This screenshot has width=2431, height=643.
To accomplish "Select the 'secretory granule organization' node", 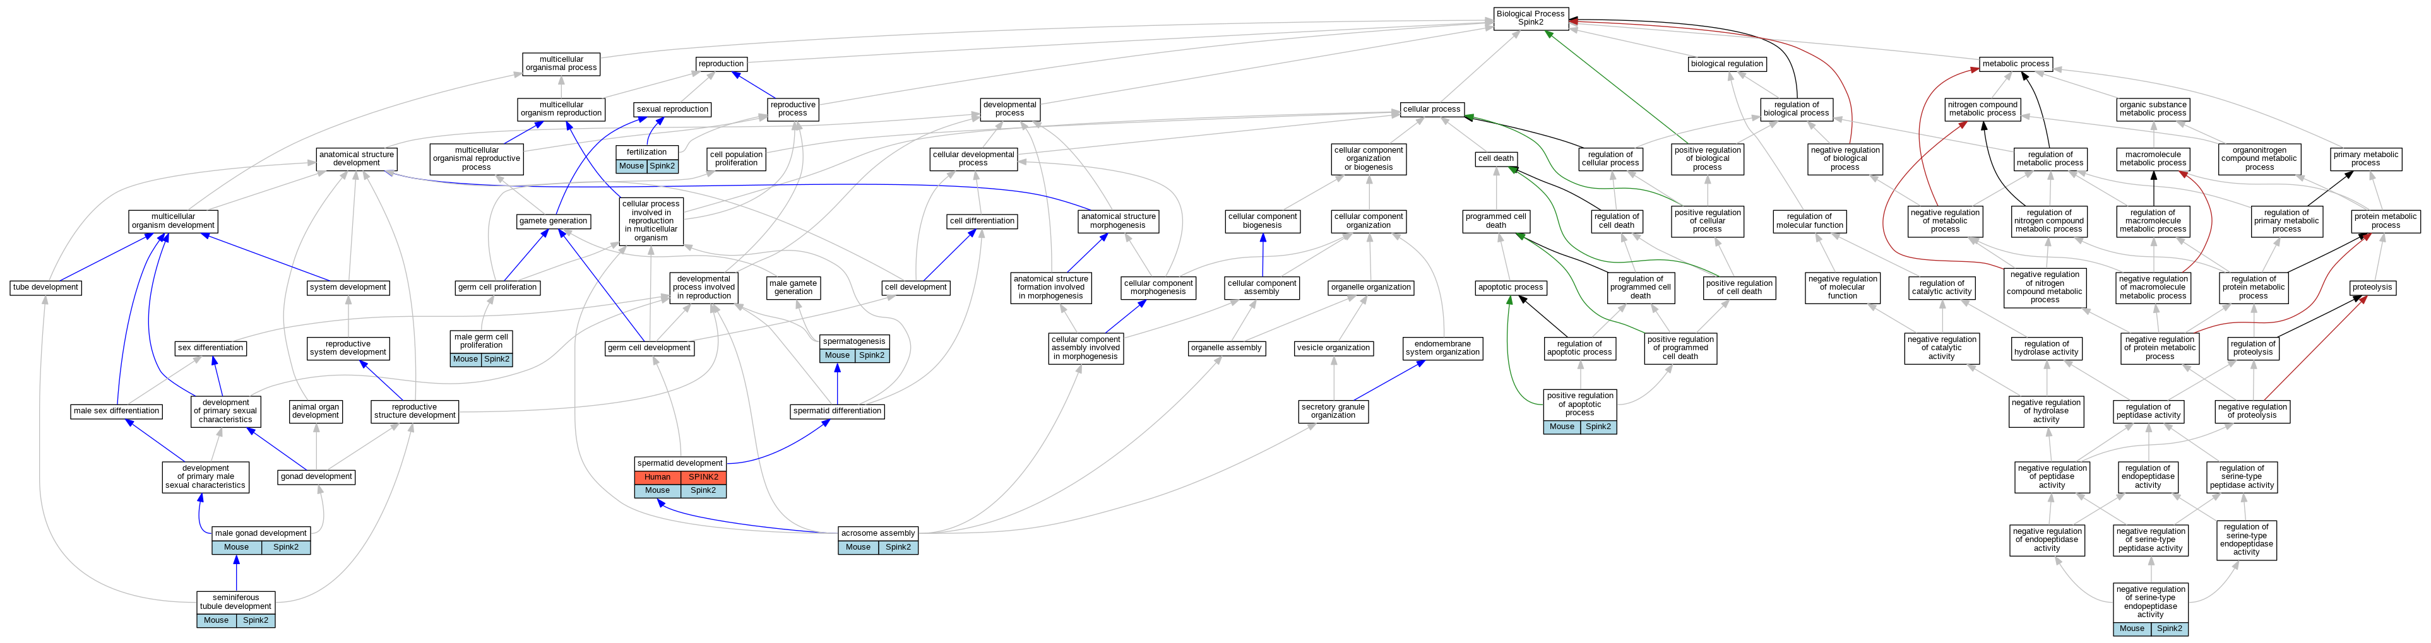I will pyautogui.click(x=1333, y=411).
